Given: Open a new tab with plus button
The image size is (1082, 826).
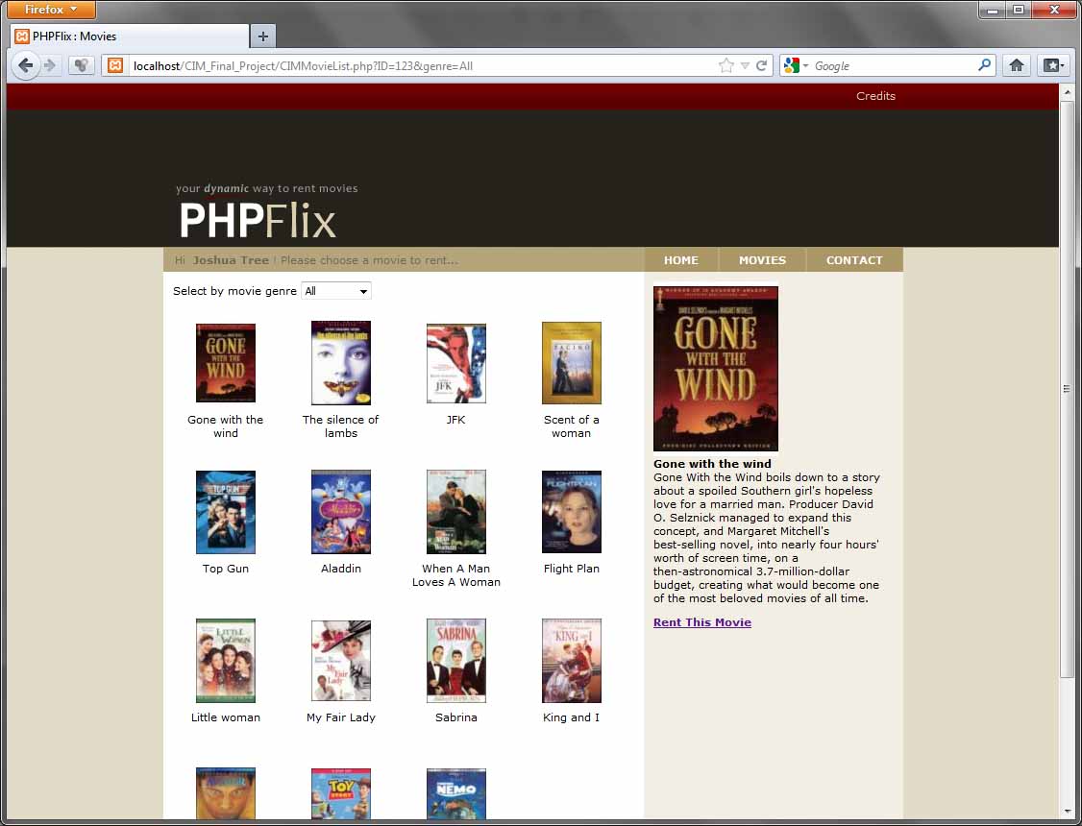Looking at the screenshot, I should point(262,36).
